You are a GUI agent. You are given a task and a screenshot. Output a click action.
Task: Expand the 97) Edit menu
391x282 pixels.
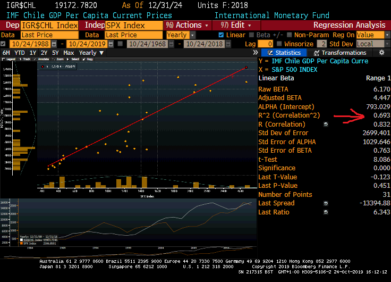click(x=236, y=25)
